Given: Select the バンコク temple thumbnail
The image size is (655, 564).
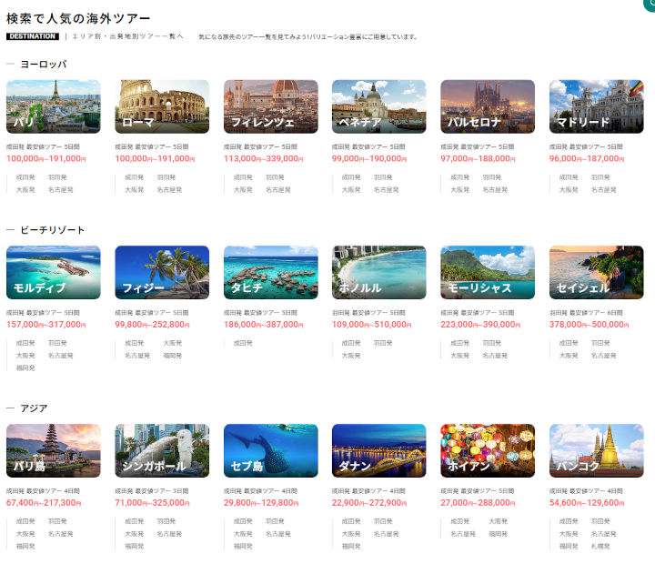Looking at the screenshot, I should pos(596,450).
